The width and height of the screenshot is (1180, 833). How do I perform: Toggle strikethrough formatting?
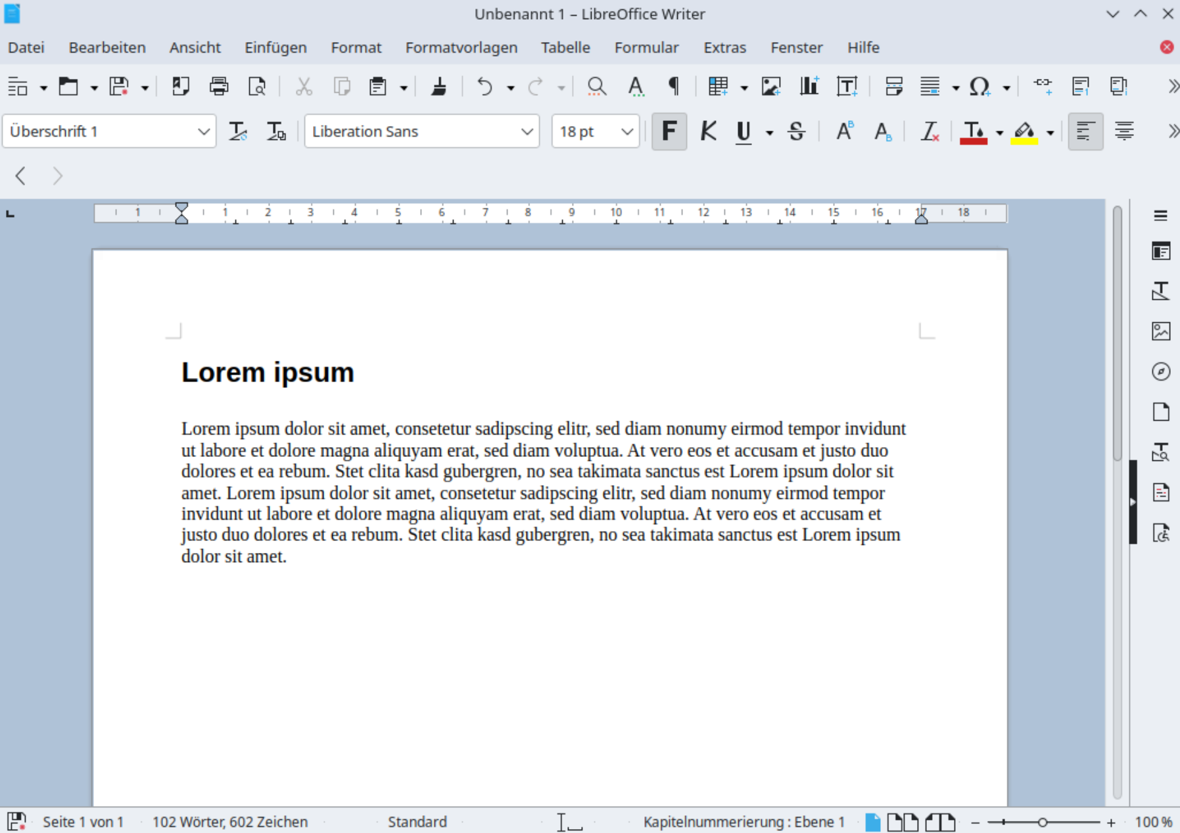click(x=797, y=131)
